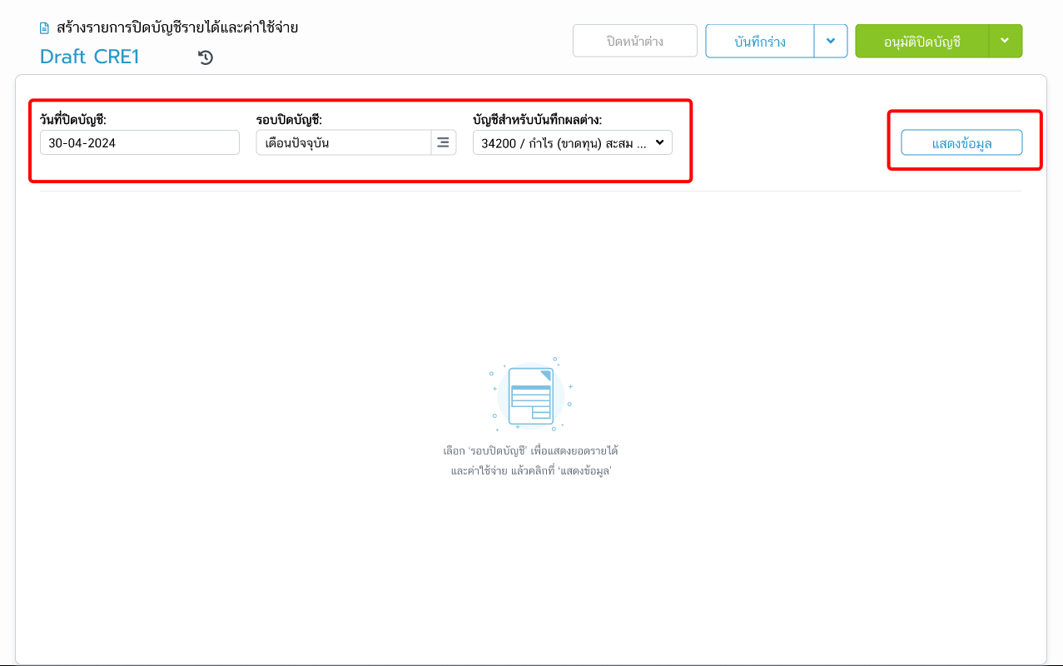Expand the arrow beside อนุมัติปิดบัญชี
The height and width of the screenshot is (666, 1063).
pyautogui.click(x=1005, y=41)
